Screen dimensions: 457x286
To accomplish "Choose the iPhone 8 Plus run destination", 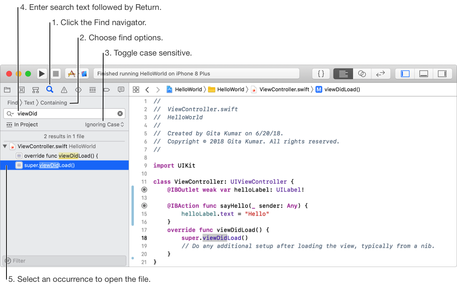I will pyautogui.click(x=84, y=74).
